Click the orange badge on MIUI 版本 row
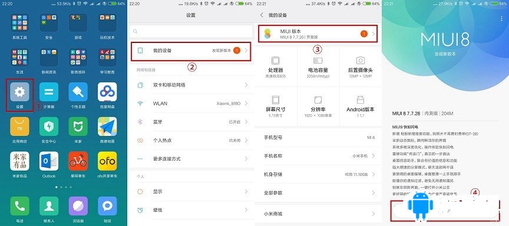The height and width of the screenshot is (226, 509). coord(364,34)
